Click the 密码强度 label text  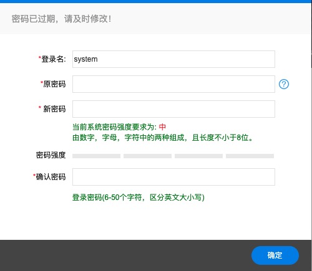pos(51,155)
